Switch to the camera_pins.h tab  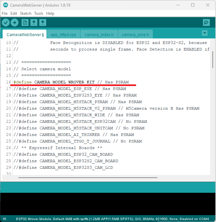(135, 35)
